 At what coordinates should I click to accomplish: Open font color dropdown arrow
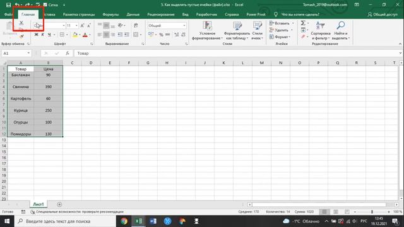tap(90, 35)
